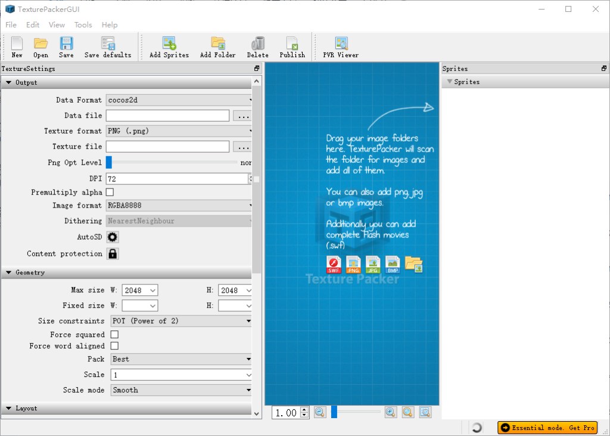Open a project via Open toolbar icon

coord(41,47)
